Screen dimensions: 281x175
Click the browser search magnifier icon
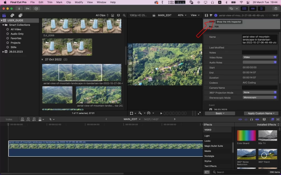(124, 15)
